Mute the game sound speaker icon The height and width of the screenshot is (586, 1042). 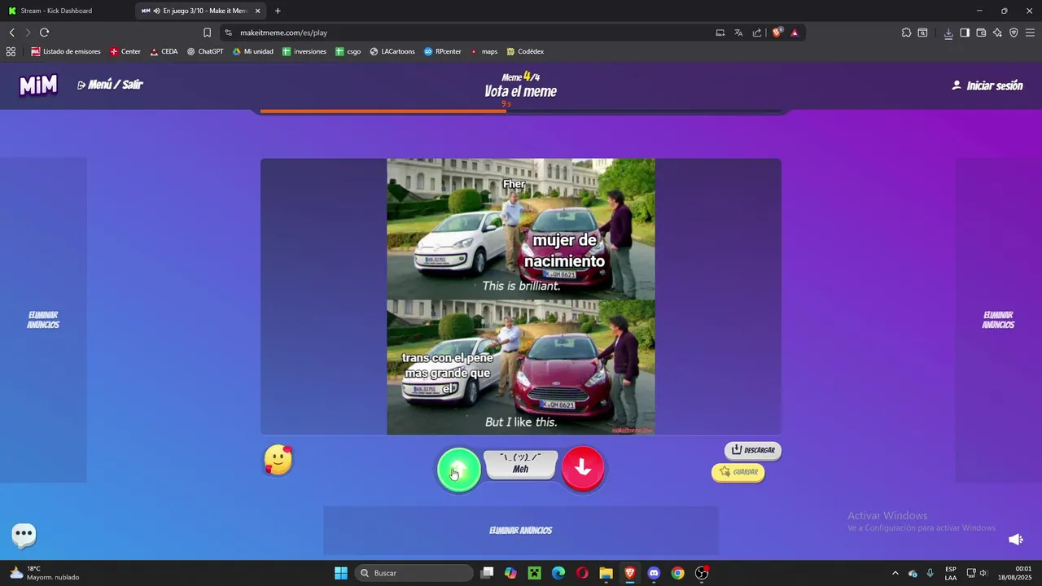point(1016,540)
